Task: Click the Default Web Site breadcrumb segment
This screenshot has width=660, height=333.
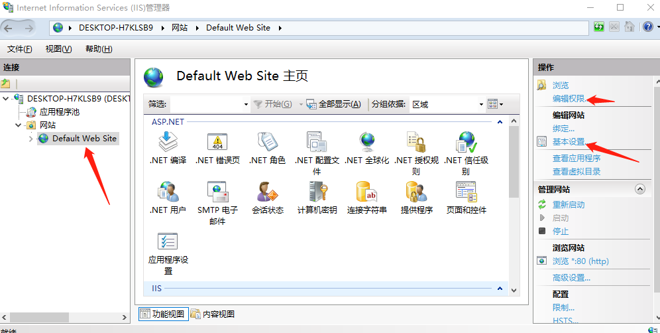Action: click(238, 28)
